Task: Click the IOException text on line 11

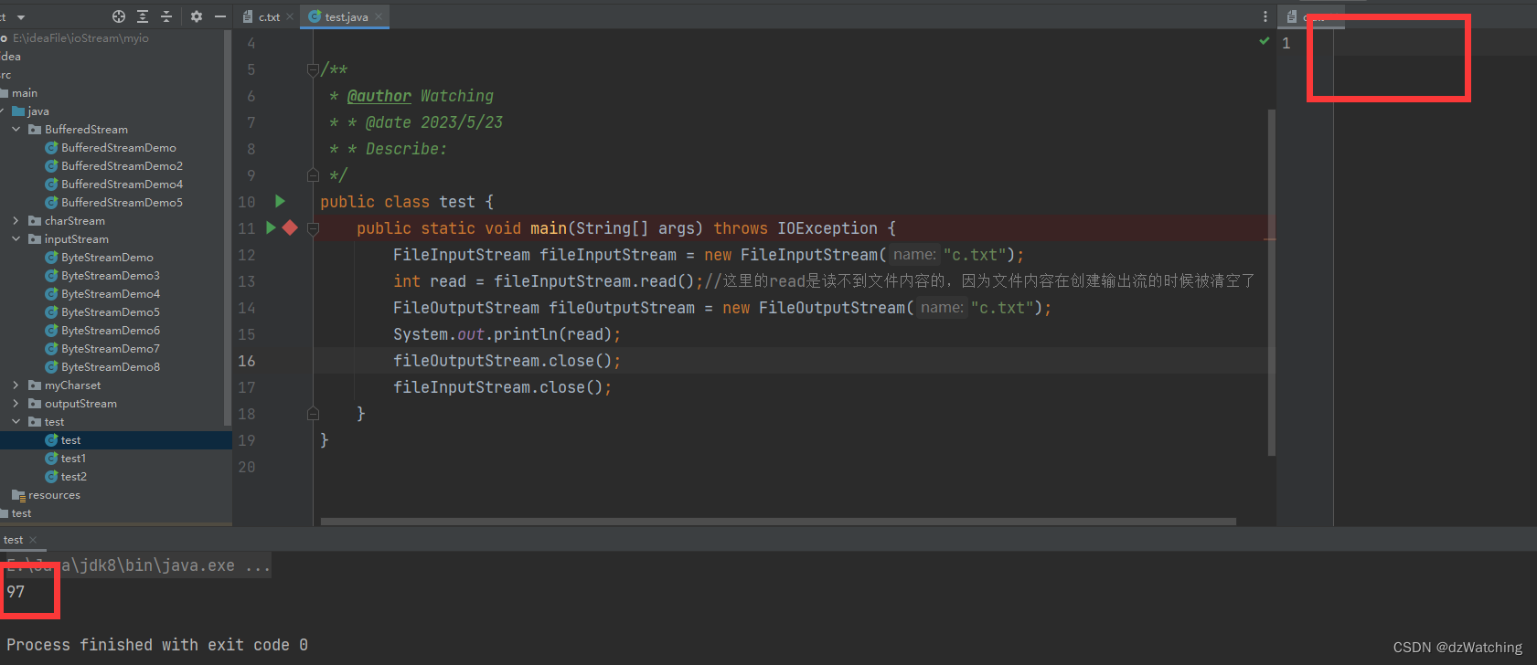Action: tap(827, 228)
